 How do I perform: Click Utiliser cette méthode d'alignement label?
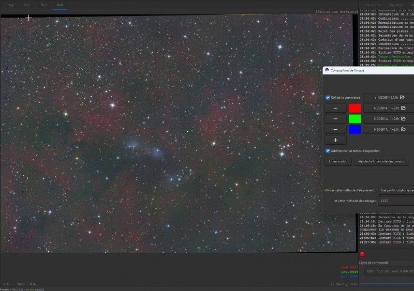(x=350, y=190)
